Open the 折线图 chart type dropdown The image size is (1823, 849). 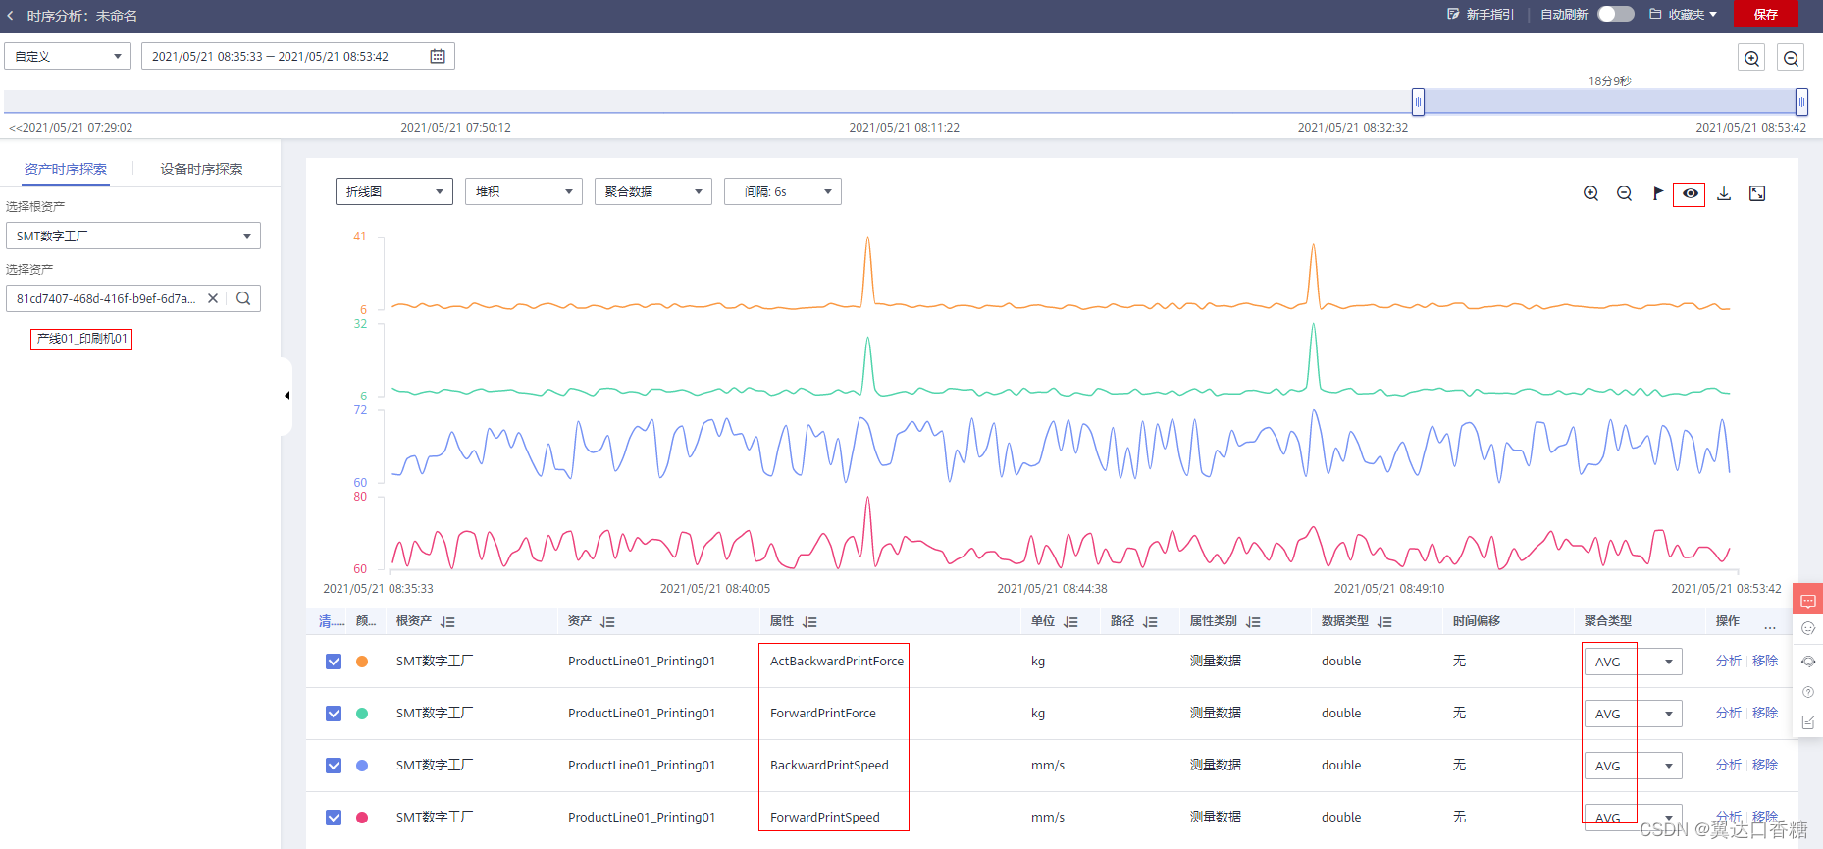[394, 191]
